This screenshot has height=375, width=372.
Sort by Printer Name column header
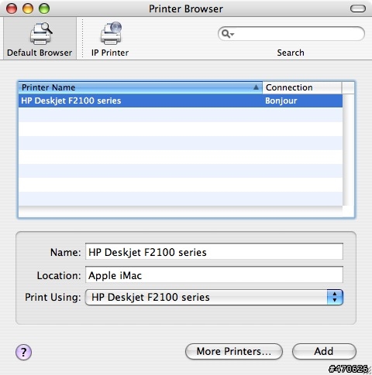pos(140,87)
